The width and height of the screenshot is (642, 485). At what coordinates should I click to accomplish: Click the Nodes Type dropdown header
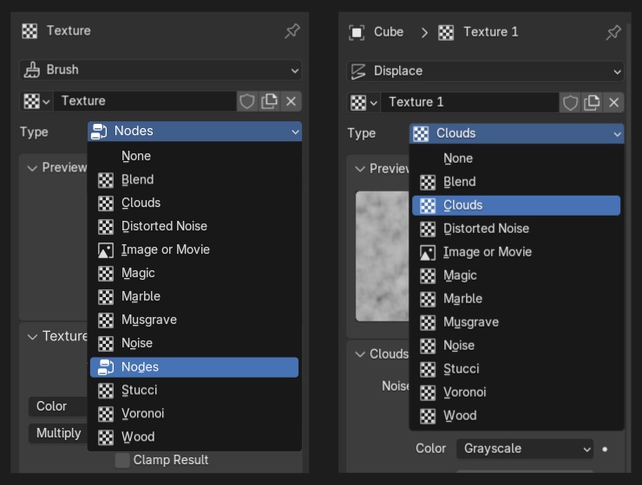point(194,131)
